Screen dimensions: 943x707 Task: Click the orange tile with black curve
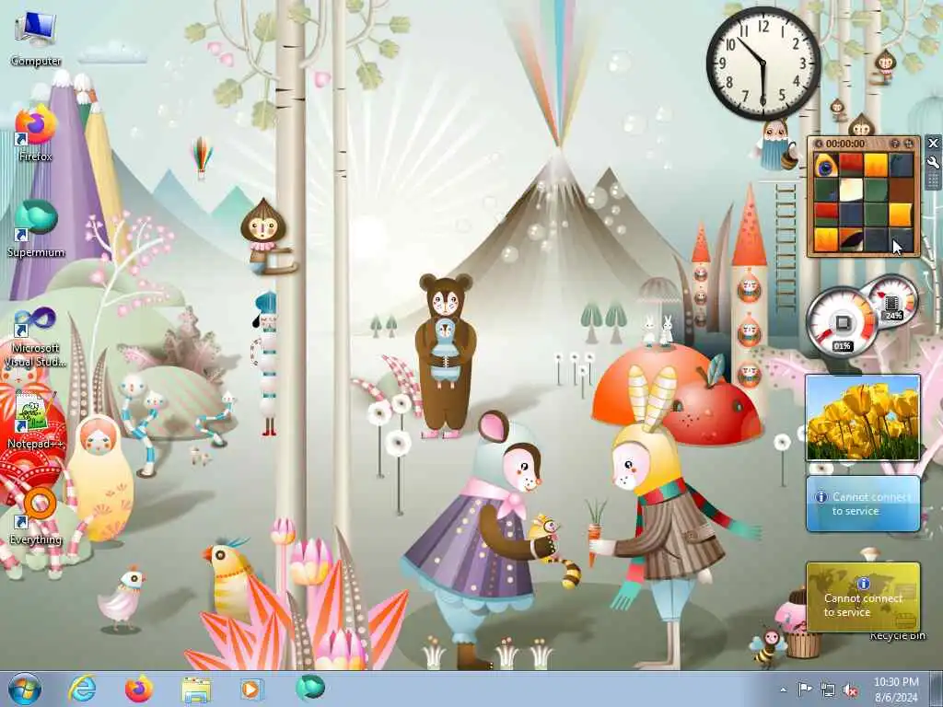pos(850,239)
